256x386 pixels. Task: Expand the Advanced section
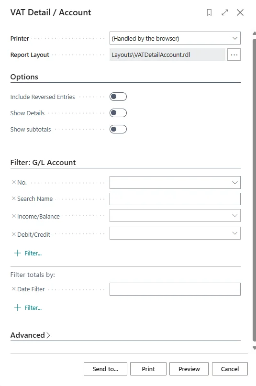point(30,335)
